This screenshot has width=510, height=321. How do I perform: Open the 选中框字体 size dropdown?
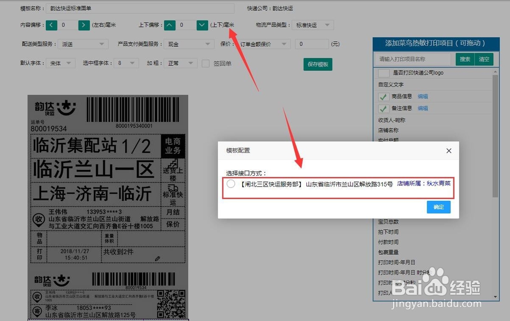(126, 63)
